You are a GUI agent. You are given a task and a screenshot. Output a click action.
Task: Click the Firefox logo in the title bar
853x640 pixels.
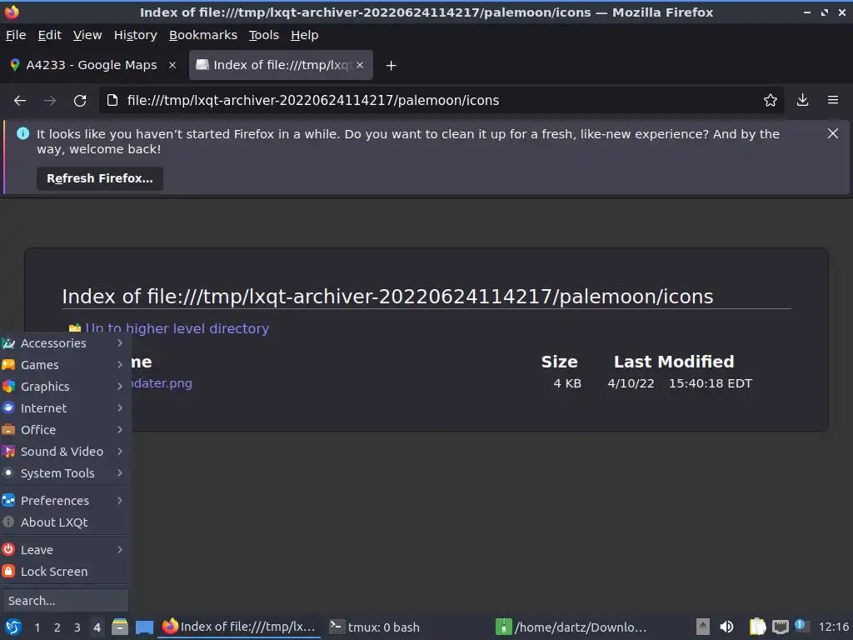[x=12, y=12]
